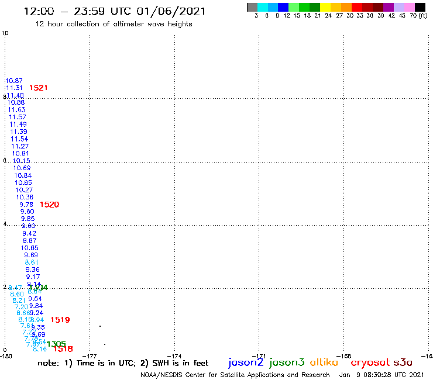The width and height of the screenshot is (433, 380).
Task: Click the wave height value 9.87
Action: coord(30,241)
